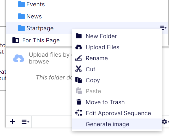Click the For This Page folder icon
The height and width of the screenshot is (138, 169).
(x=16, y=40)
